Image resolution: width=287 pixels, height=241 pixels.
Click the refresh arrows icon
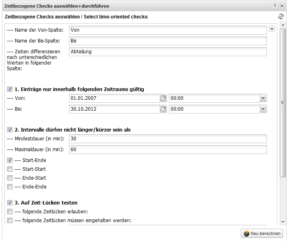coord(281,16)
